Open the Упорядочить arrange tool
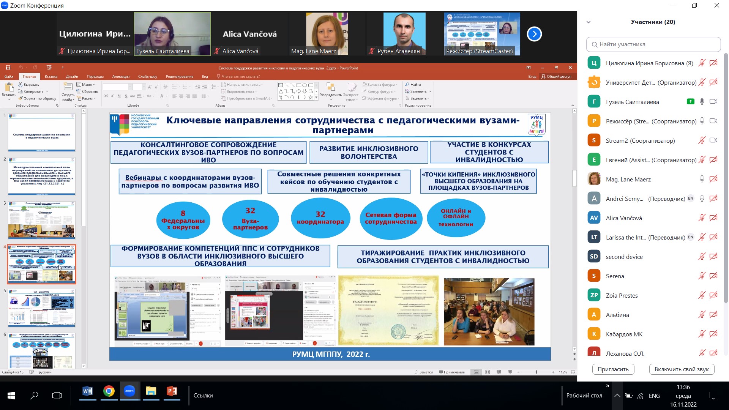729x410 pixels. [x=330, y=90]
